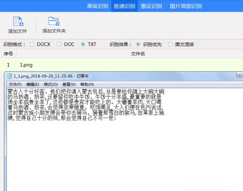Viewport: 243px width, 191px height.
Task: Open the 票证识别 tab
Action: (x=151, y=6)
